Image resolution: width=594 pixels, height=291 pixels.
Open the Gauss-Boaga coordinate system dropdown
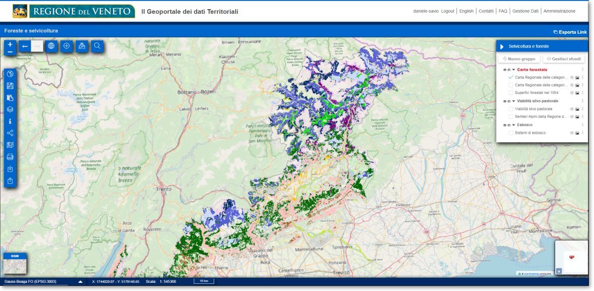point(80,282)
